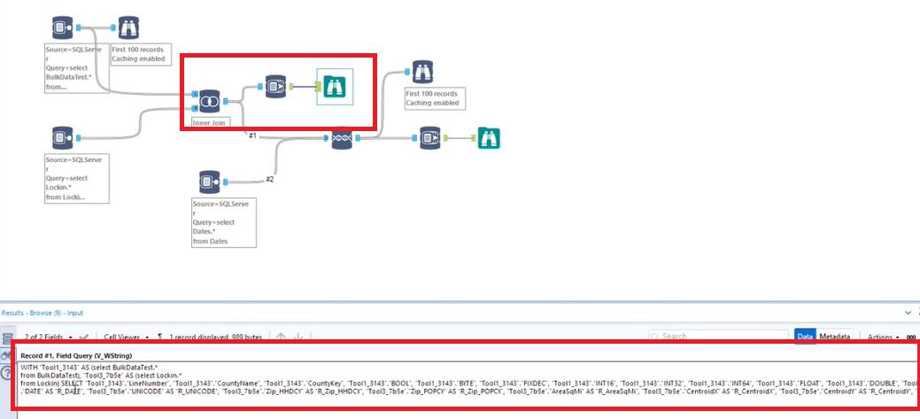Go to the next record with down arrow
Image resolution: width=920 pixels, height=419 pixels.
(x=298, y=337)
